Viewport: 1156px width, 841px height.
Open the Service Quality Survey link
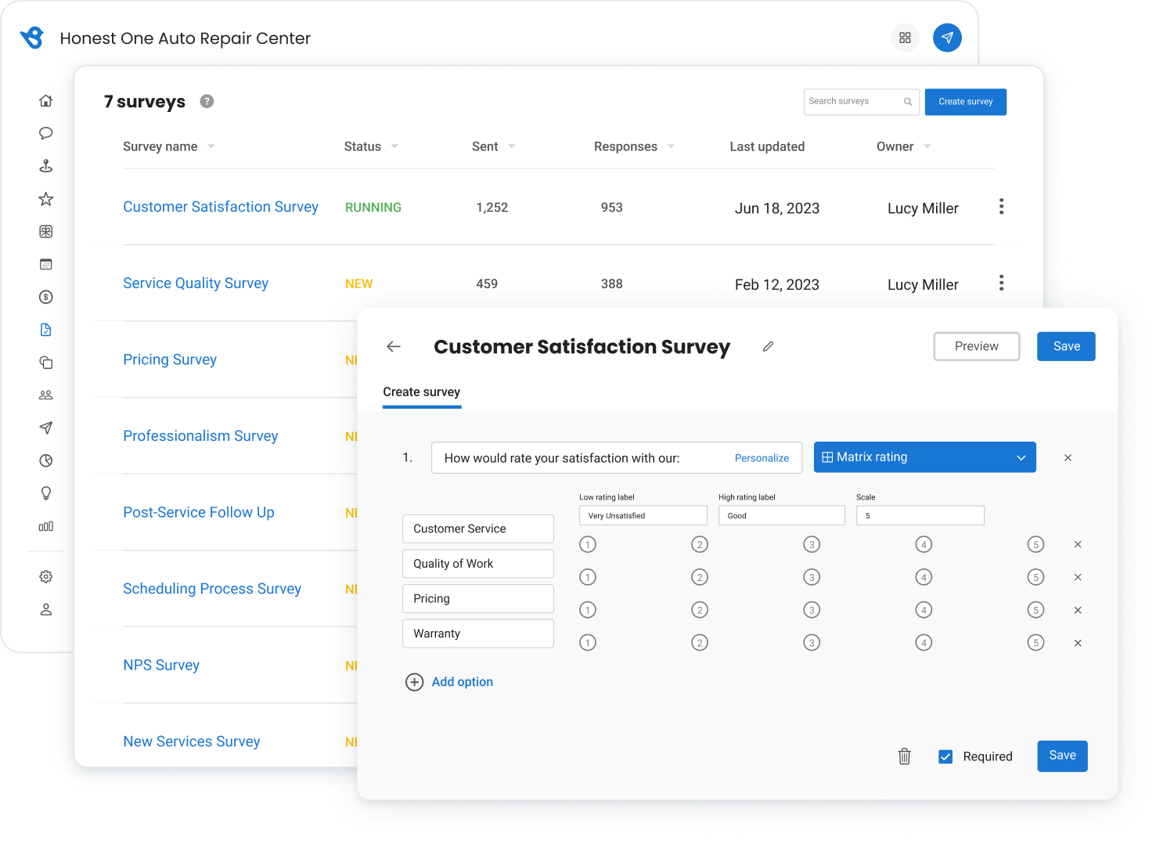click(x=196, y=283)
